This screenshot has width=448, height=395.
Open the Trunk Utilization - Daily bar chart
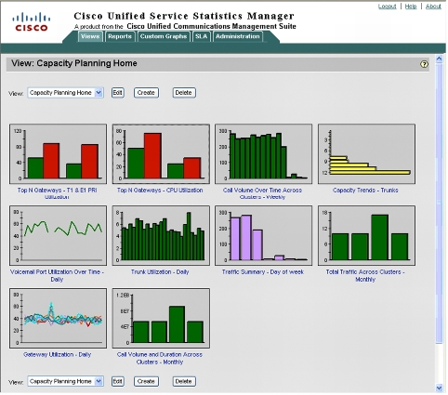pos(161,236)
